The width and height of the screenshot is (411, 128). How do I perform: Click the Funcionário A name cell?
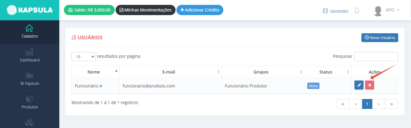pyautogui.click(x=95, y=86)
